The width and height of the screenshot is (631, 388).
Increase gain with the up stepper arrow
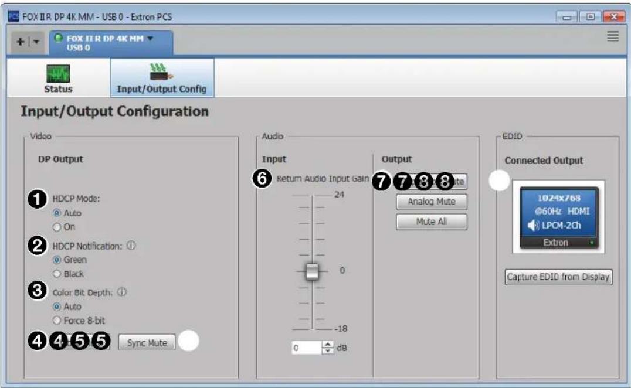[x=328, y=345]
